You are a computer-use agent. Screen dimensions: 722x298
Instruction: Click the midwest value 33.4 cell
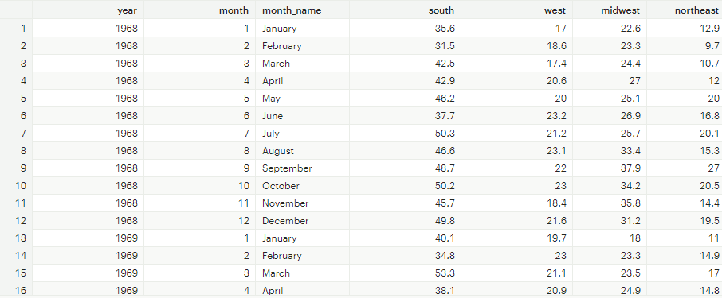610,151
